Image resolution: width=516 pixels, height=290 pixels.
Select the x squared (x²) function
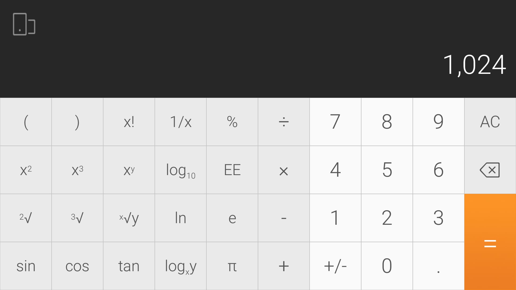click(26, 170)
